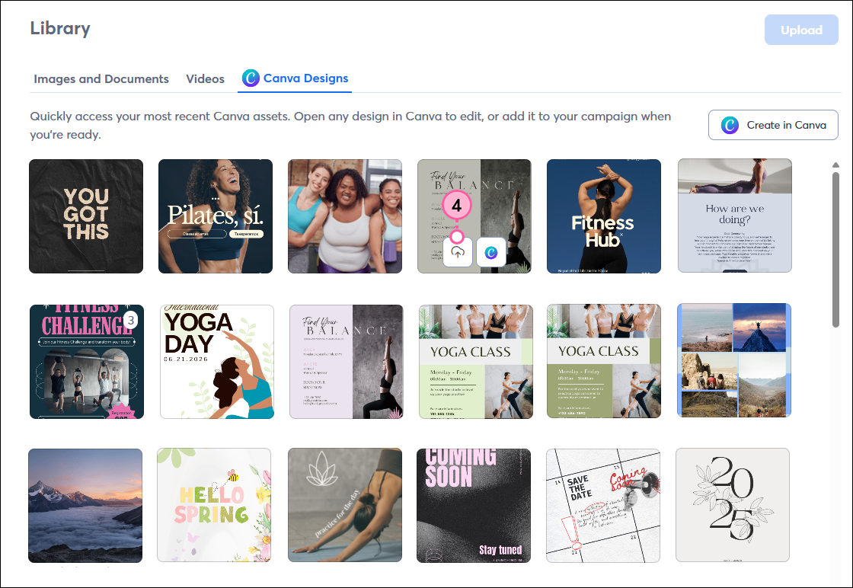Image resolution: width=853 pixels, height=588 pixels.
Task: Select the Save the Date design
Action: [x=602, y=505]
